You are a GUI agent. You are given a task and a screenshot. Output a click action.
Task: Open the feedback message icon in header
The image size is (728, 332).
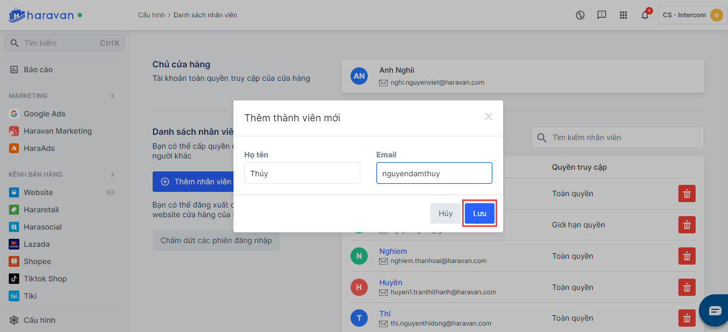[602, 15]
